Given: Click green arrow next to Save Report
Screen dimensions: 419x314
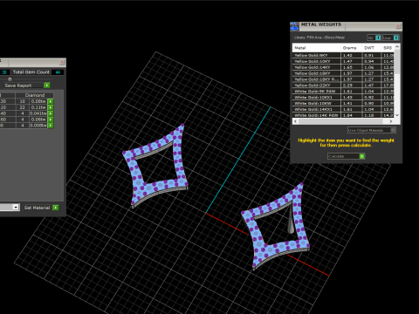Looking at the screenshot, I should 47,85.
